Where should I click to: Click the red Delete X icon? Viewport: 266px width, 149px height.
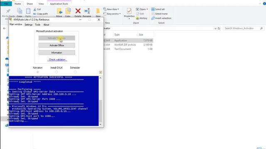(x=78, y=11)
